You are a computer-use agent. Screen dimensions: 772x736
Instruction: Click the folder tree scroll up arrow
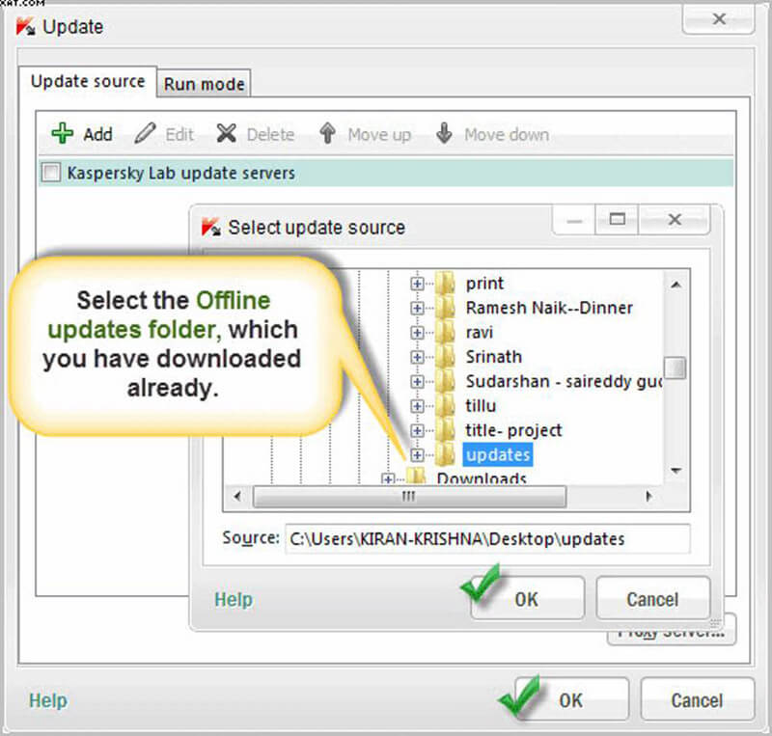click(x=676, y=285)
